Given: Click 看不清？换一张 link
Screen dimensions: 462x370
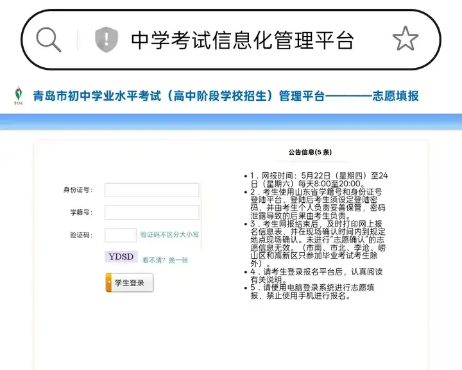Looking at the screenshot, I should [x=165, y=261].
